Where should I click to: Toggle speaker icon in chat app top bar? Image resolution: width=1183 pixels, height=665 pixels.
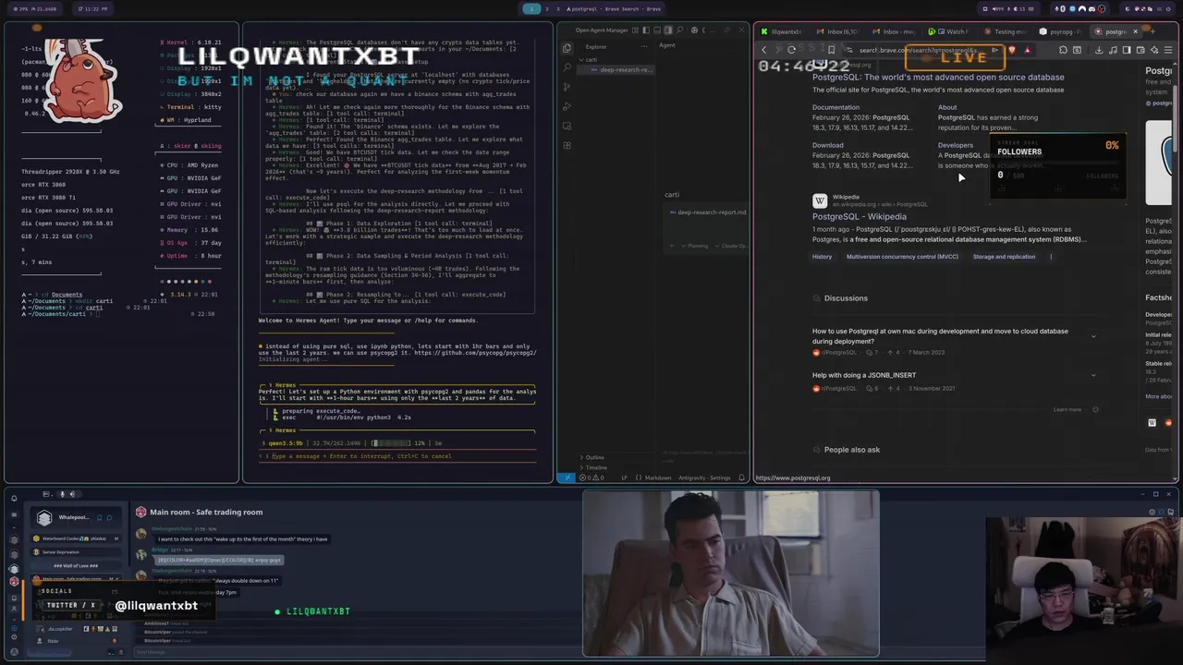(72, 494)
